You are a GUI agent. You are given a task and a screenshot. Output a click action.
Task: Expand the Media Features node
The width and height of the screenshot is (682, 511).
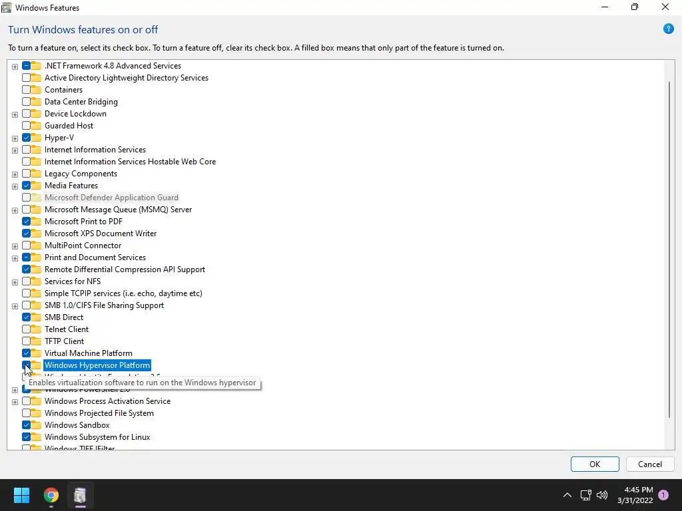pos(15,186)
